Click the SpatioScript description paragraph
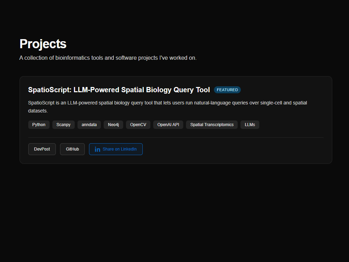The height and width of the screenshot is (262, 349). 168,107
